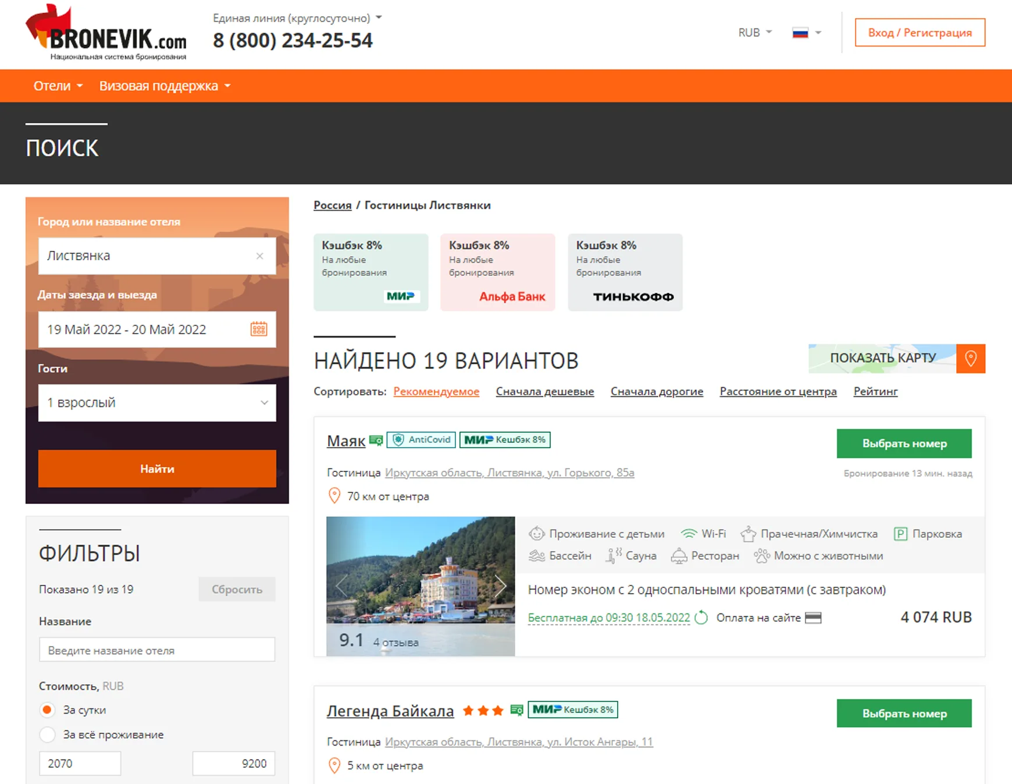Open the RUB currency dropdown
This screenshot has height=784, width=1012.
[x=755, y=33]
